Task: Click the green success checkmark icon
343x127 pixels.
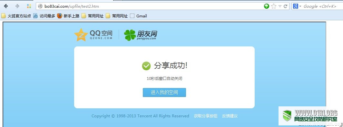Action: click(x=146, y=66)
